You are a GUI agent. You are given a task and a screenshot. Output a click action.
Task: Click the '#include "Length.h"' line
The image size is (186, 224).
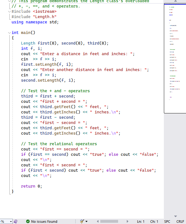[x=34, y=17]
